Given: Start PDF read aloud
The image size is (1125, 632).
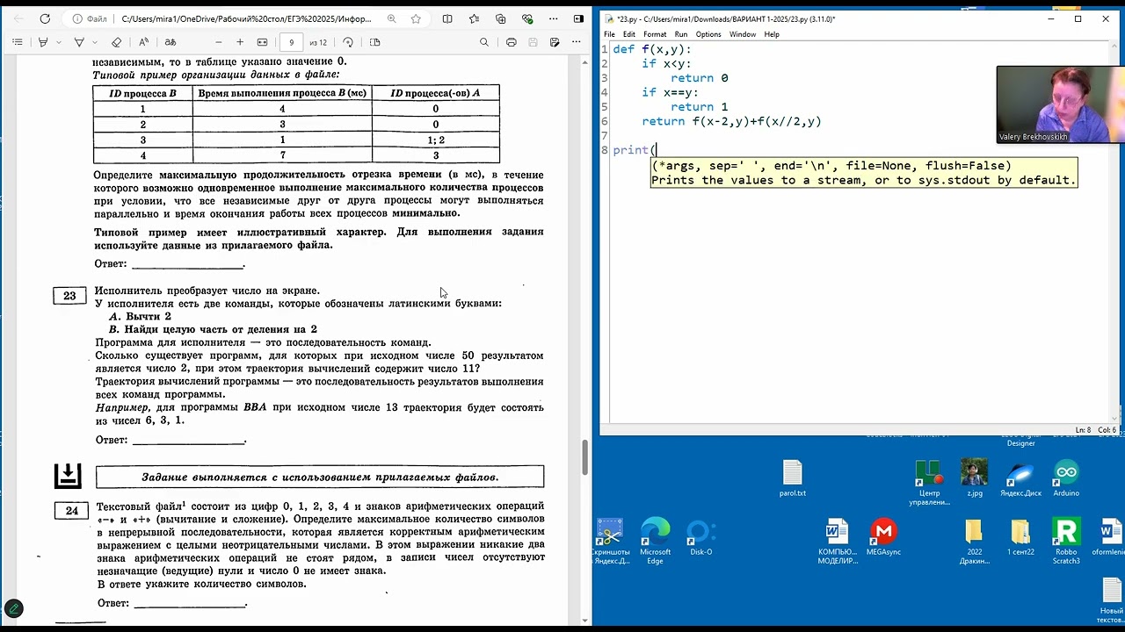Looking at the screenshot, I should point(143,42).
